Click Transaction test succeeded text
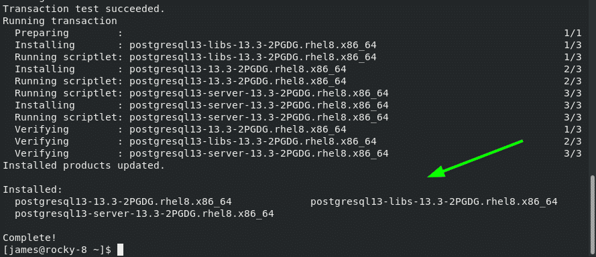596x257 pixels. pos(84,9)
